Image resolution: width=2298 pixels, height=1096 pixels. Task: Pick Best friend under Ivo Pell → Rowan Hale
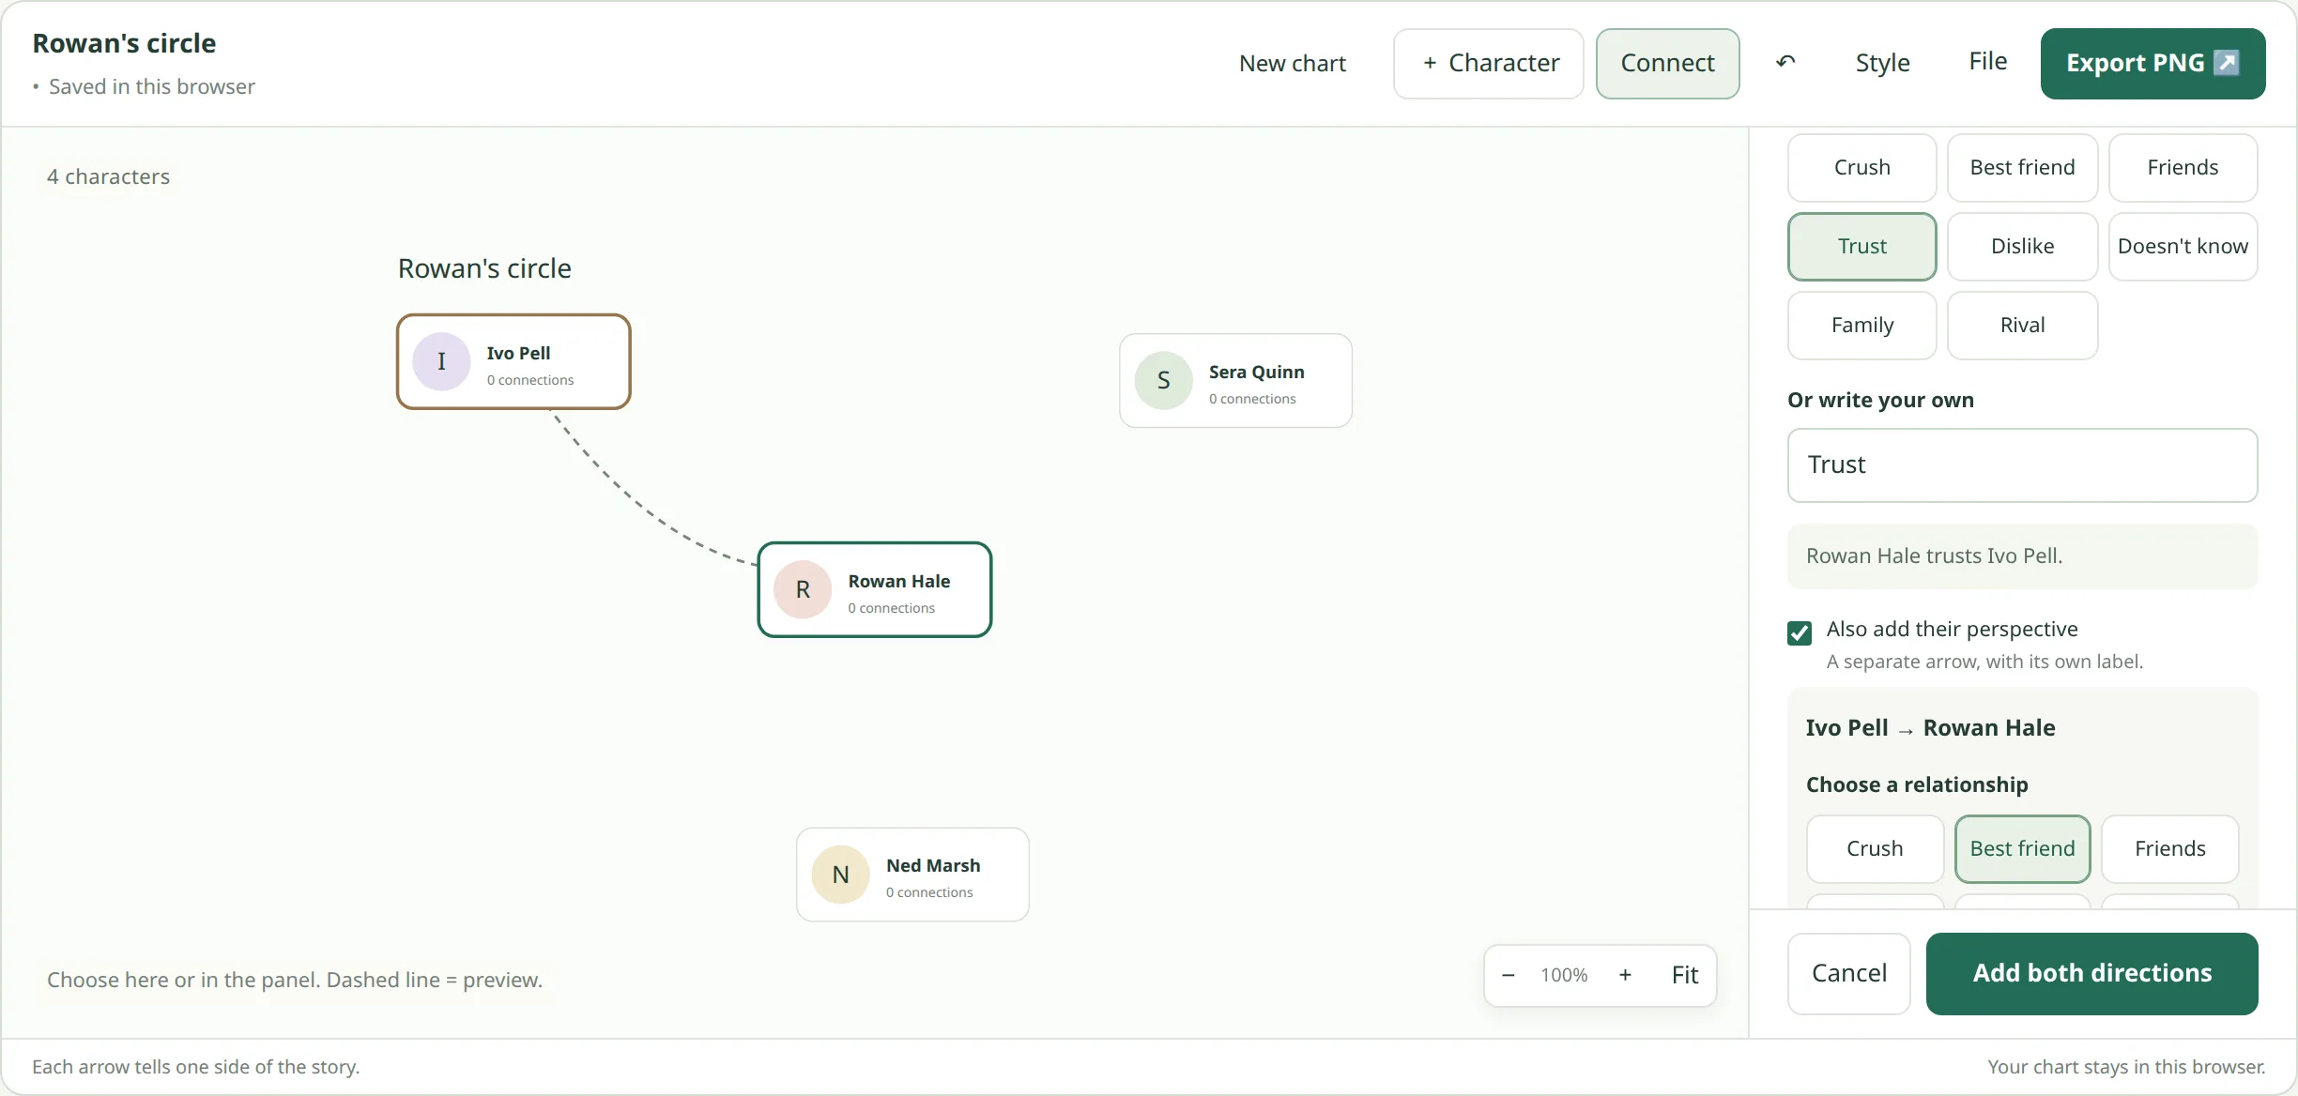pos(2022,848)
